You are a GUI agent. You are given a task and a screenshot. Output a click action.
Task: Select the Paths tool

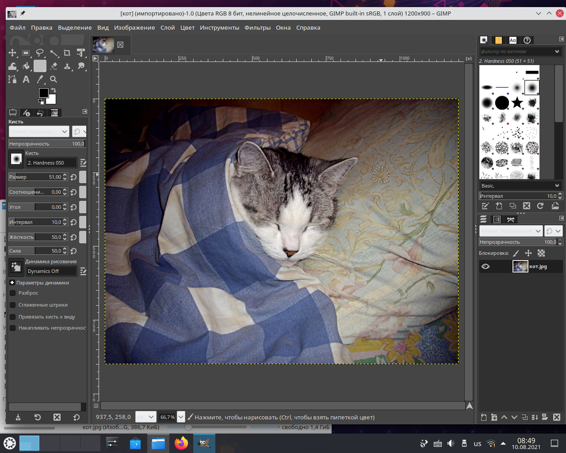click(x=13, y=79)
